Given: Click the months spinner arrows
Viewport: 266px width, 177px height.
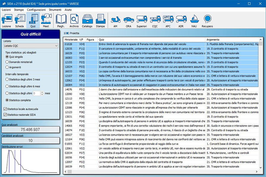Looking at the screenshot, I should (x=42, y=93).
